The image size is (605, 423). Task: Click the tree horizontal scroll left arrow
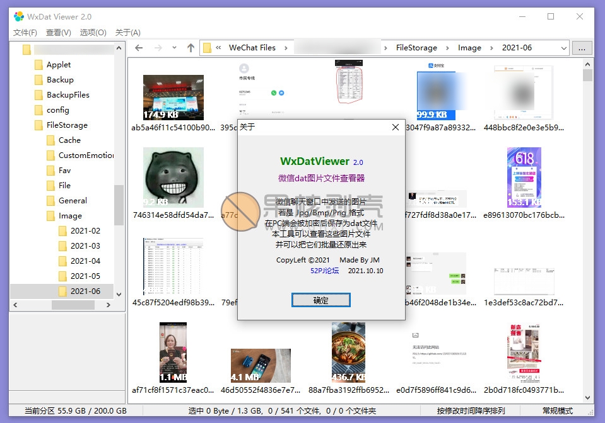click(x=15, y=305)
